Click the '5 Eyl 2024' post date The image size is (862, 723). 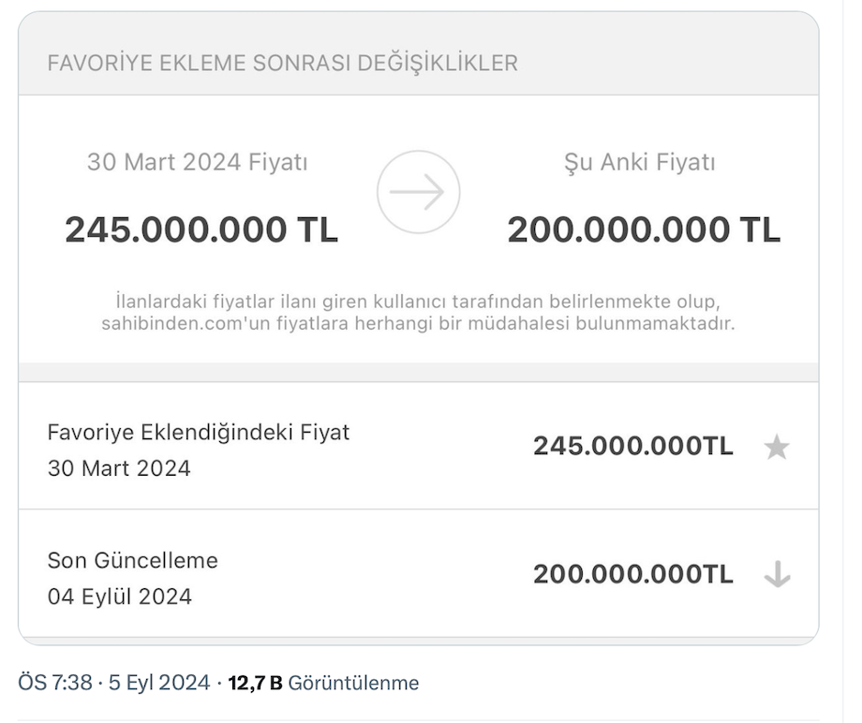[x=159, y=683]
